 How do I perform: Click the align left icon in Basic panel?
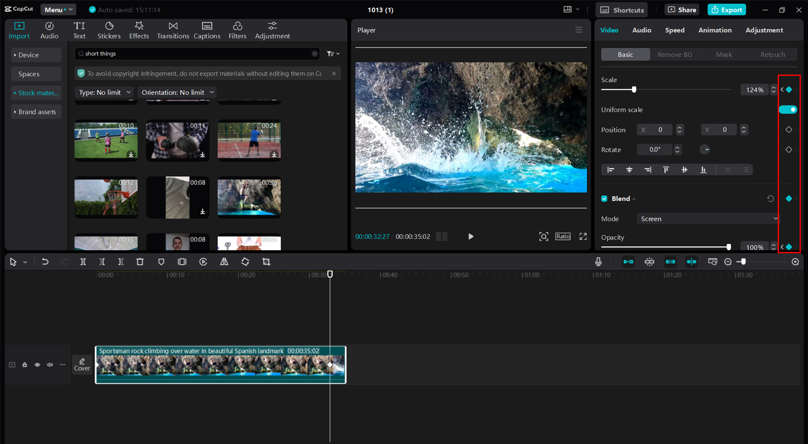[x=610, y=170]
